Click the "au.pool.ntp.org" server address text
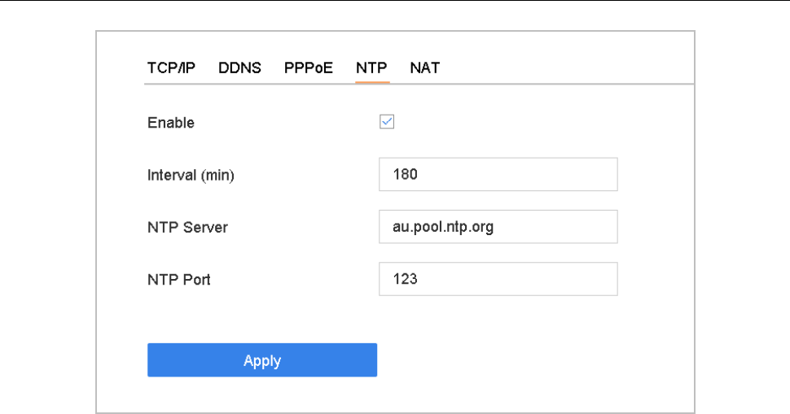The image size is (790, 414). click(x=443, y=227)
